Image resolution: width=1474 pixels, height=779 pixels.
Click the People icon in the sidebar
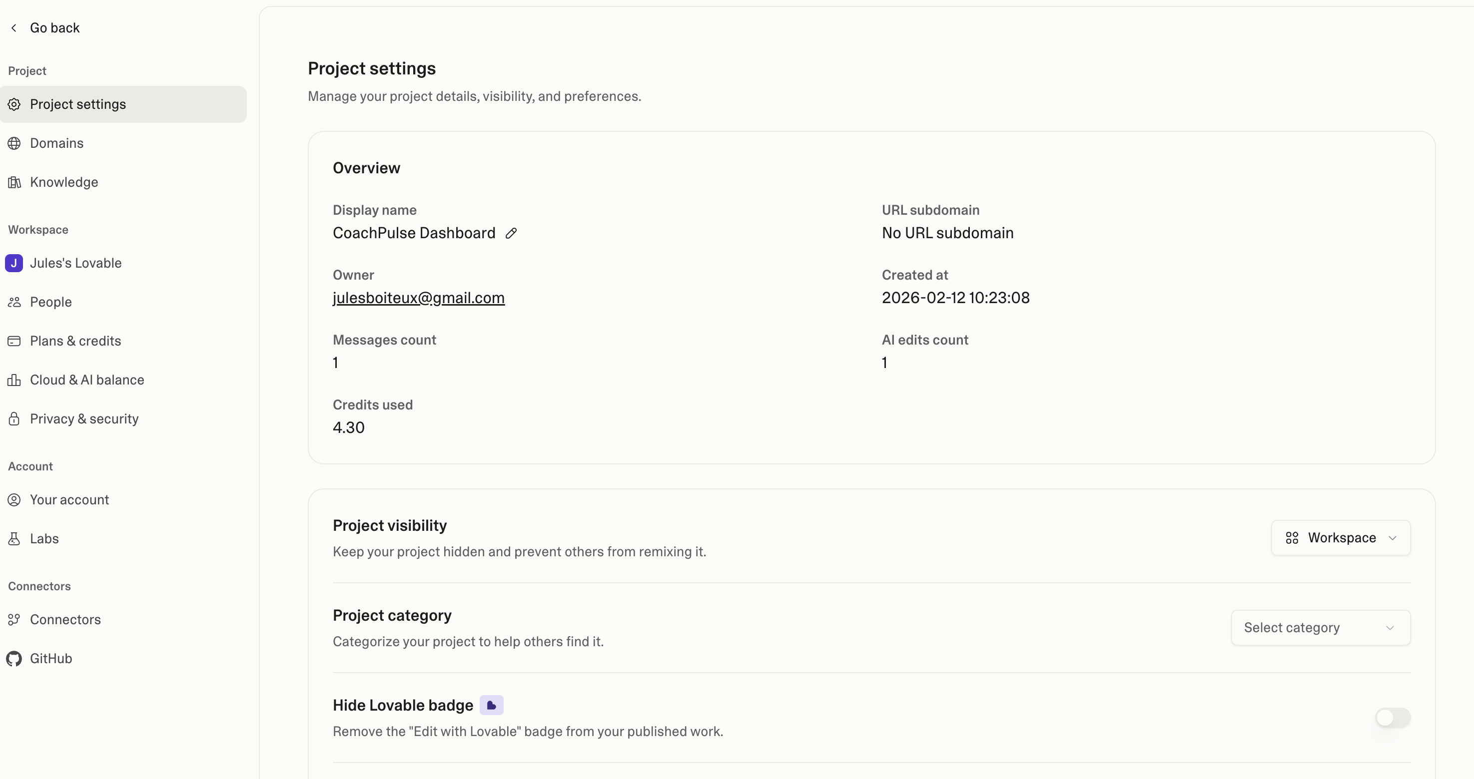click(x=14, y=302)
